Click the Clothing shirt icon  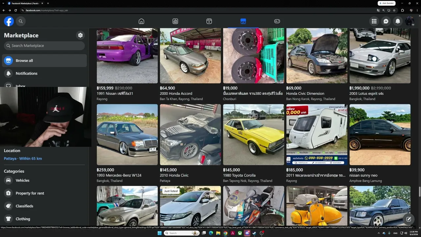click(9, 219)
